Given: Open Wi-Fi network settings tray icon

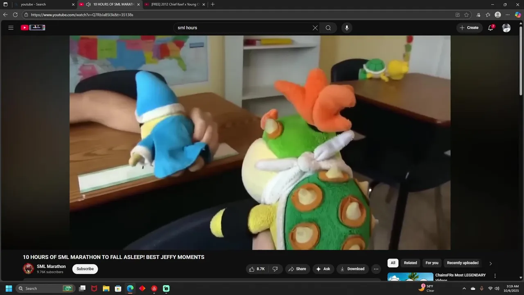Looking at the screenshot, I should tap(490, 288).
